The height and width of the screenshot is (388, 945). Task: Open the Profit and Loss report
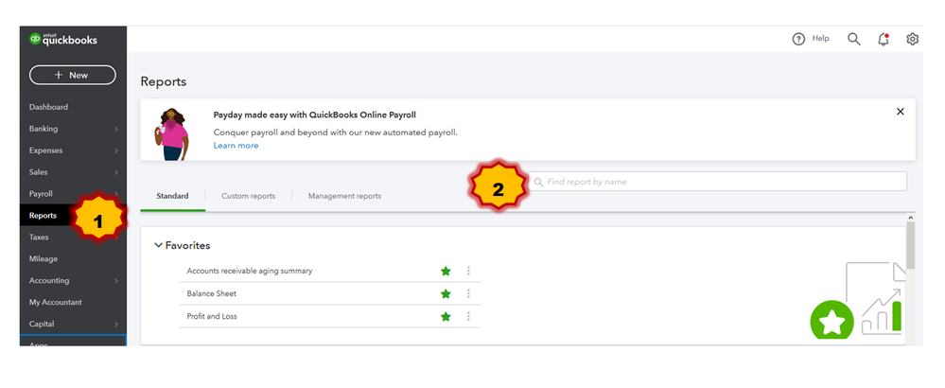pos(212,316)
